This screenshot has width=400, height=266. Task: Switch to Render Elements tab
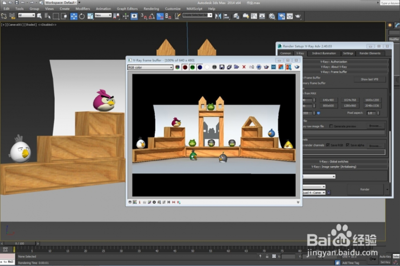coord(370,53)
